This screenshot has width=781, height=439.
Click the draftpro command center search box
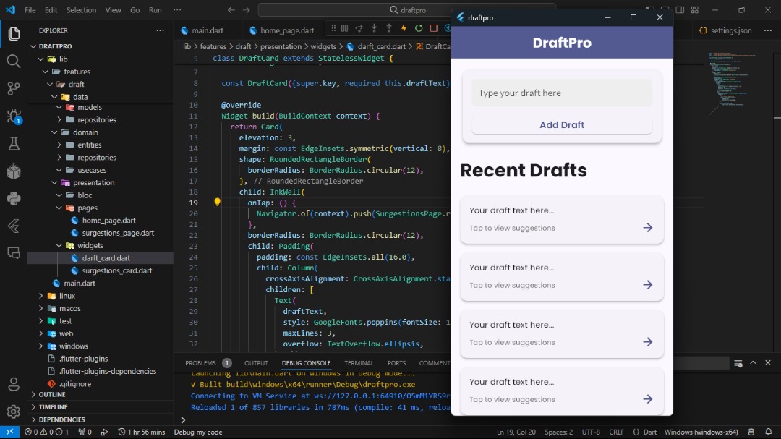406,10
